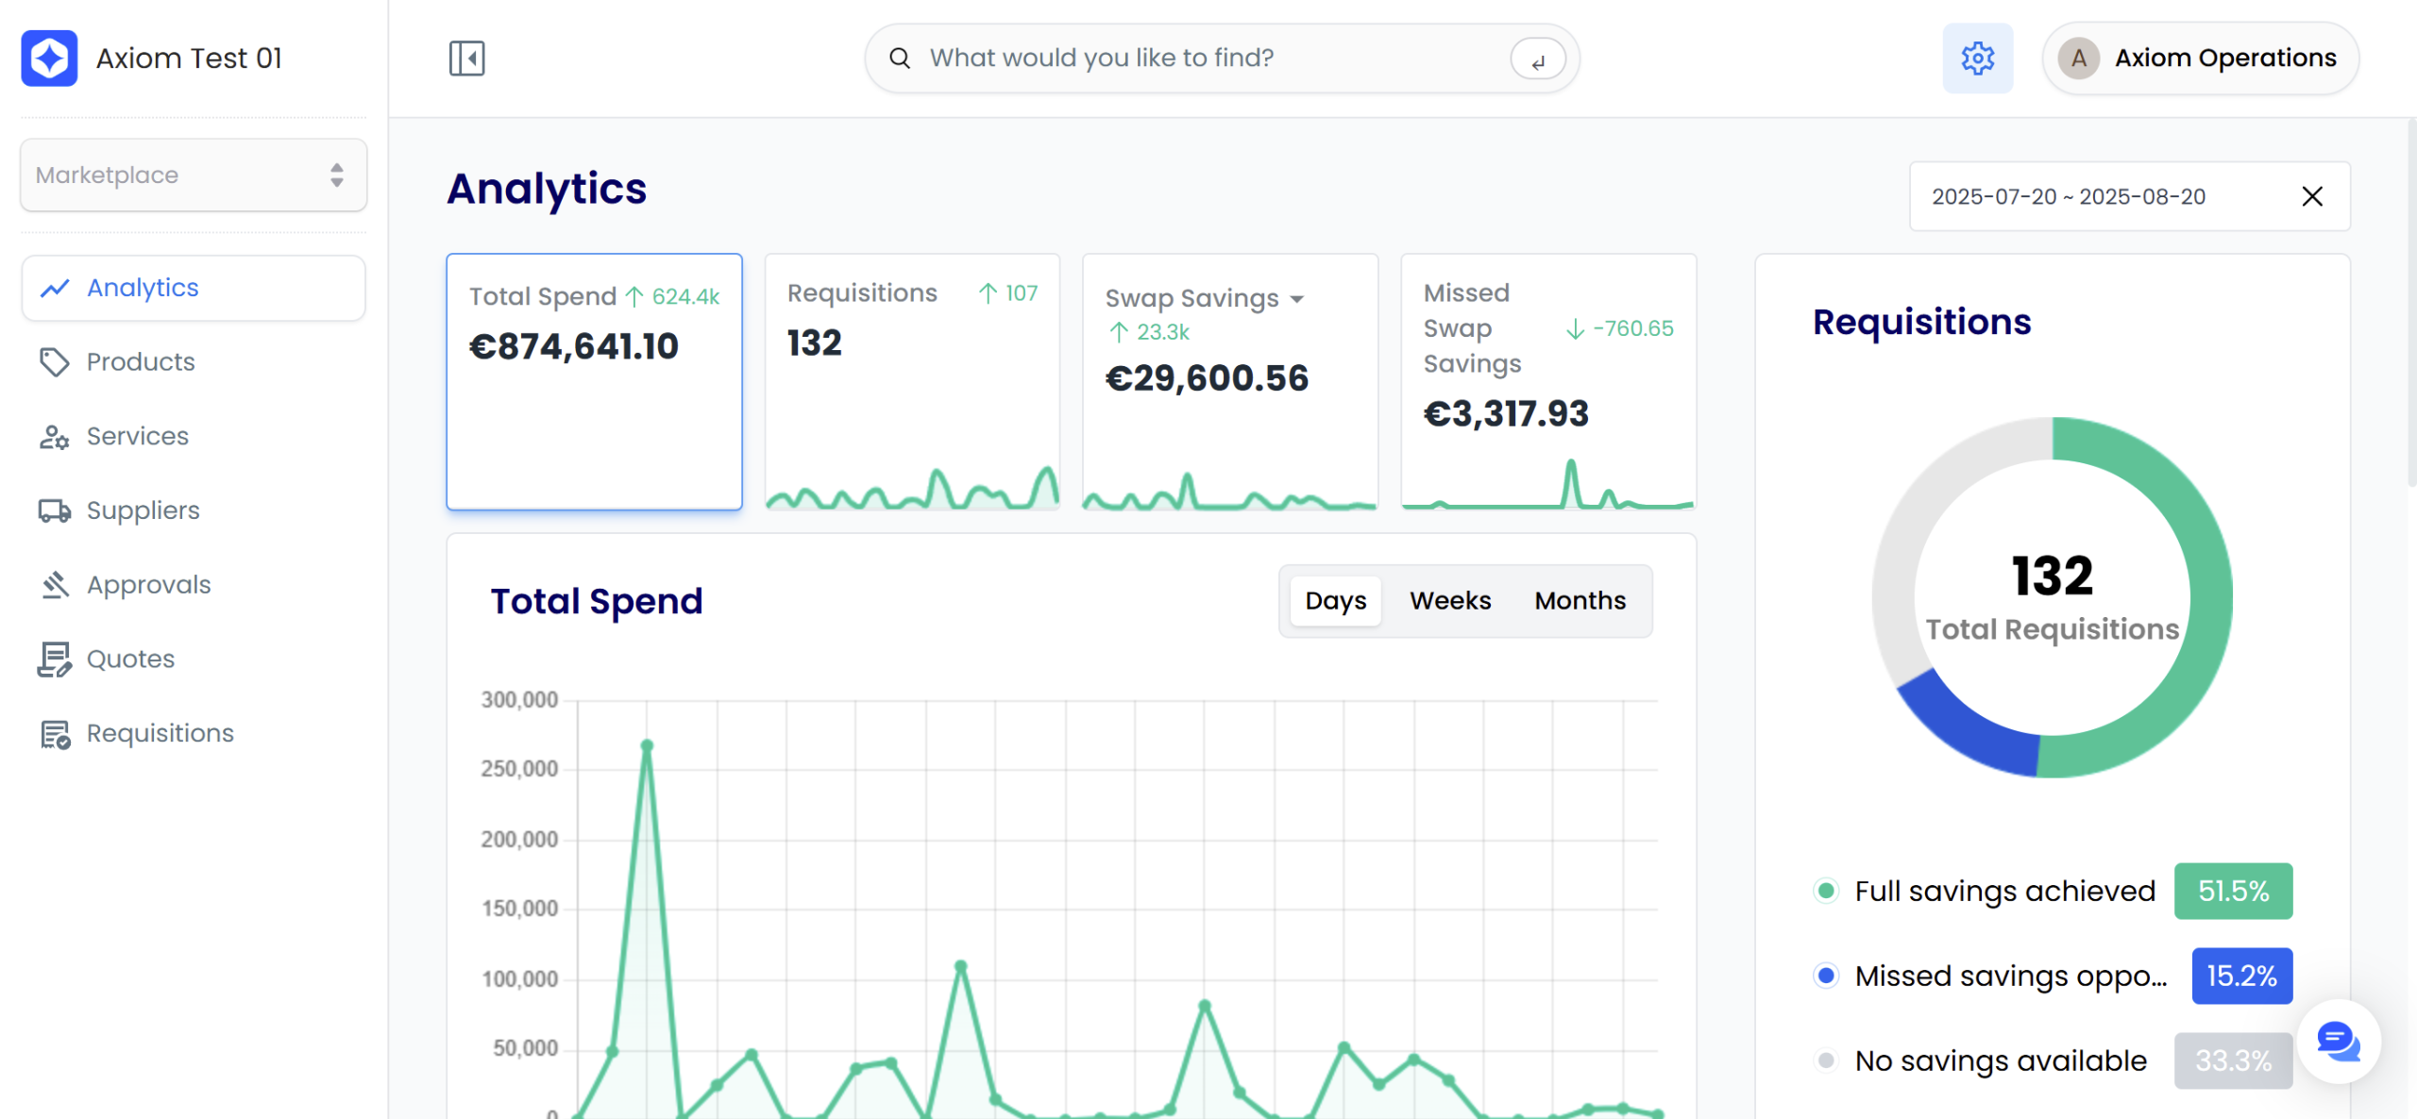Image resolution: width=2417 pixels, height=1119 pixels.
Task: Collapse the sidebar with panel icon
Action: 466,58
